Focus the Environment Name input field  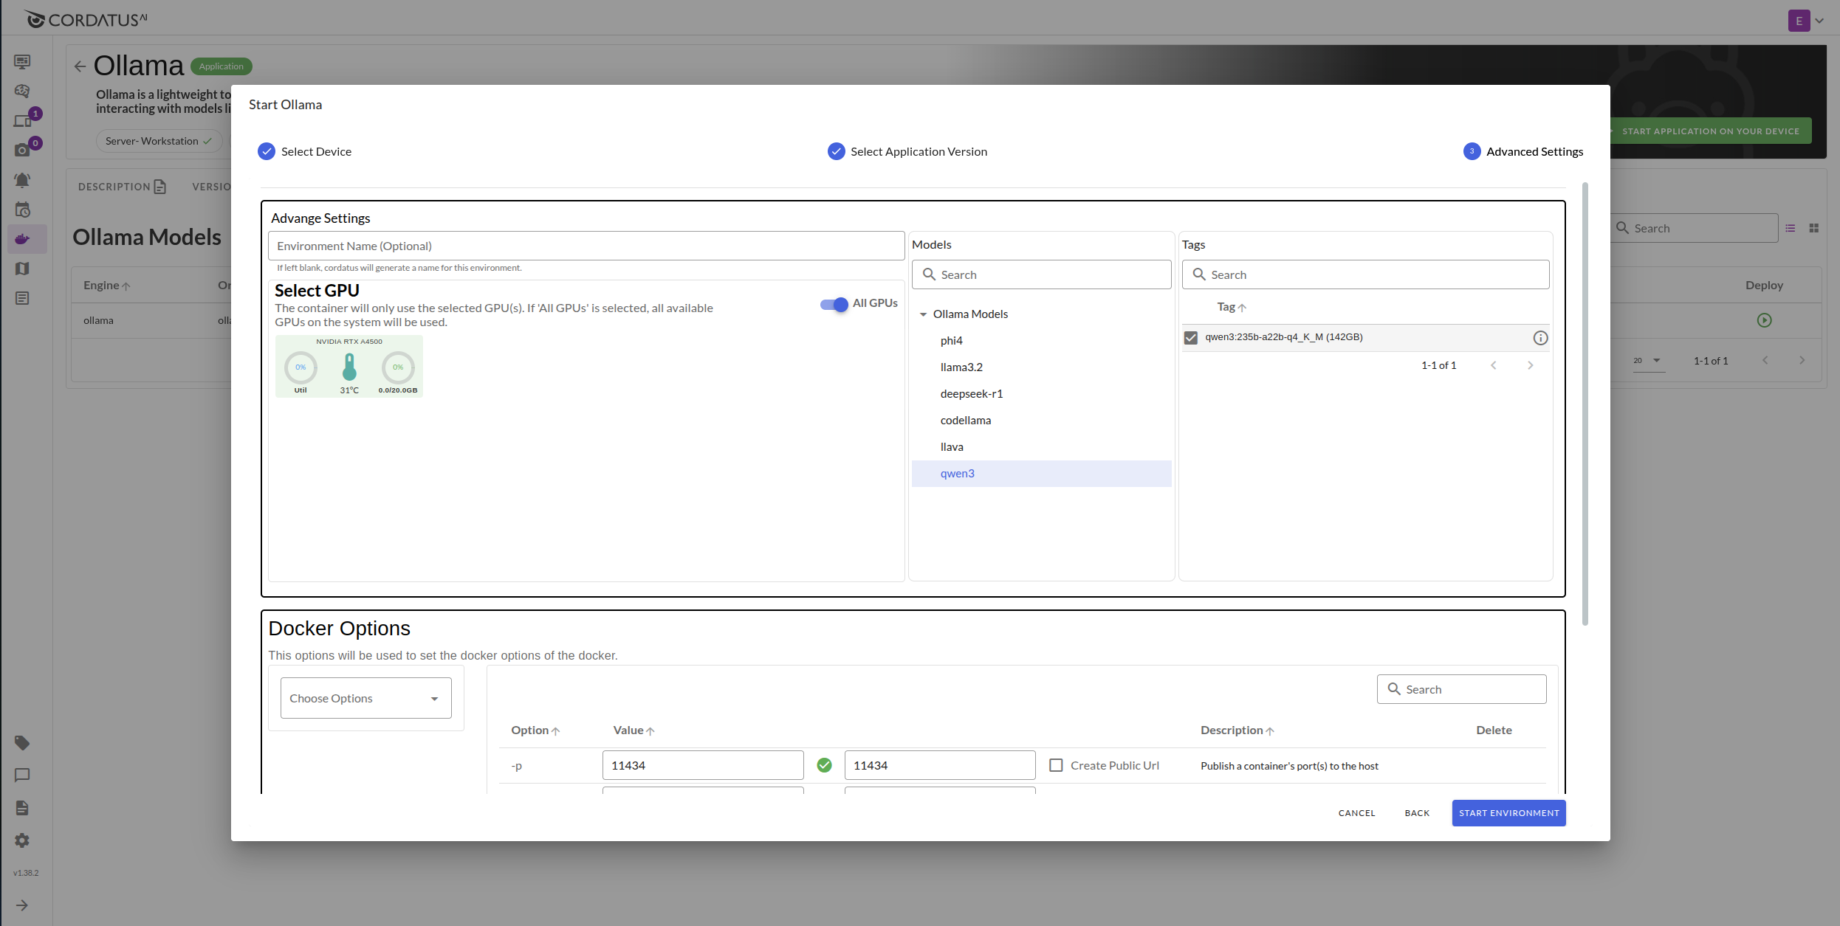[586, 246]
